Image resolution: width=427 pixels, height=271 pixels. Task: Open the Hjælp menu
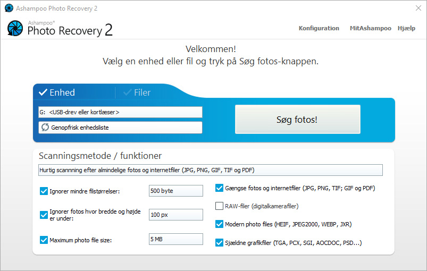click(406, 28)
